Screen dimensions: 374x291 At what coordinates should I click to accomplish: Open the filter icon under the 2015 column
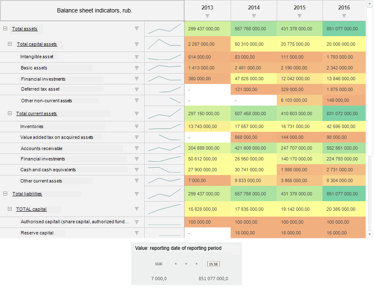[300, 16]
